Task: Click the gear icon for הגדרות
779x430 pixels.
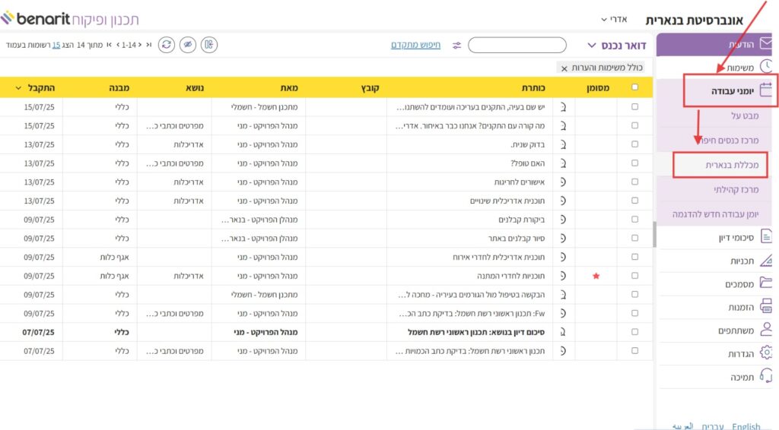Action: (x=765, y=353)
